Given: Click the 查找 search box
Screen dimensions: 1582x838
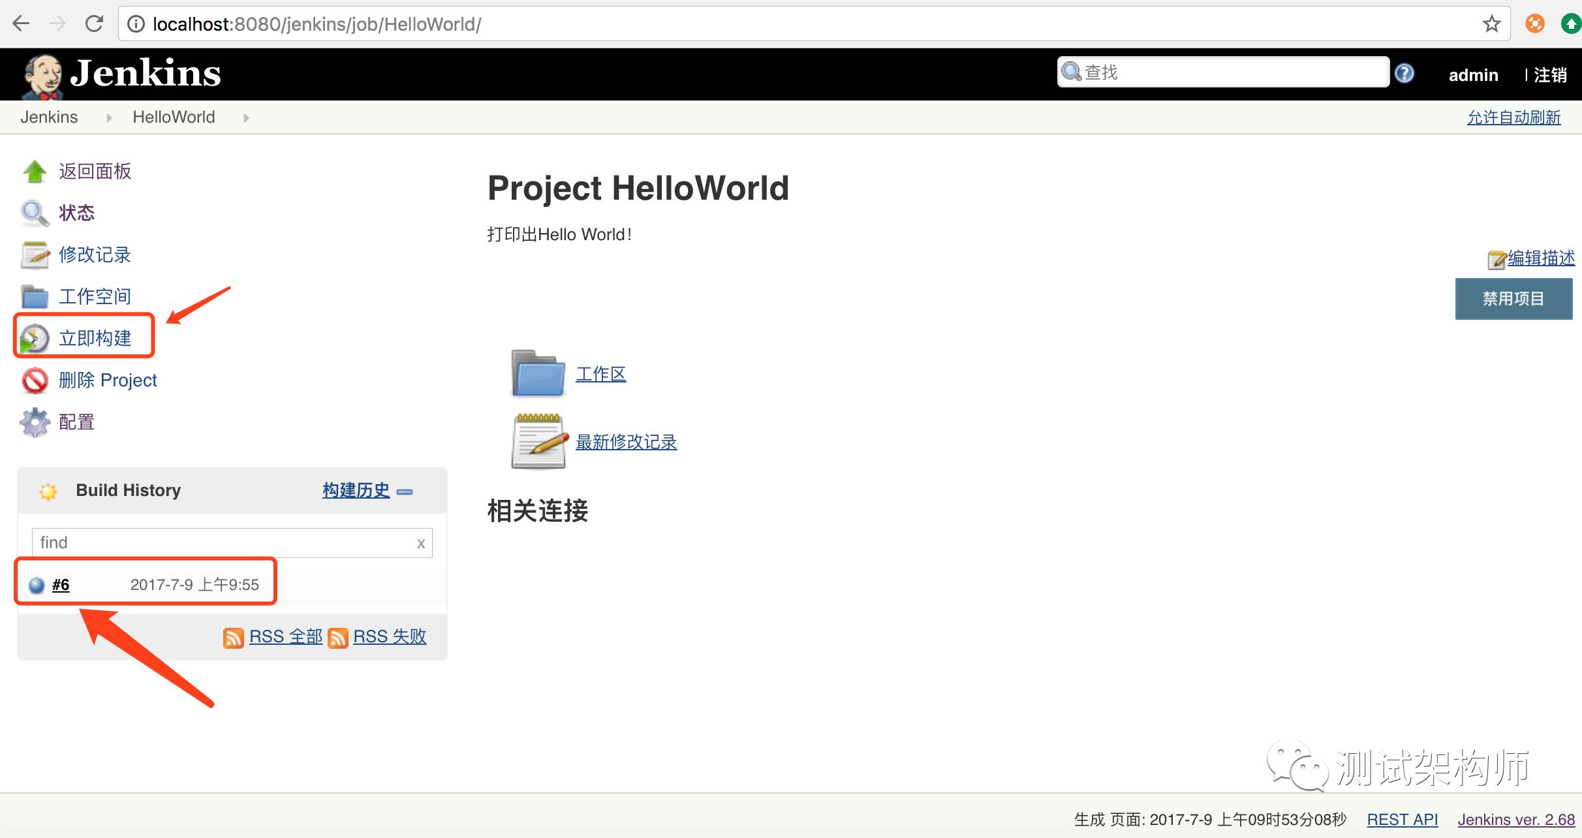Looking at the screenshot, I should 1223,72.
